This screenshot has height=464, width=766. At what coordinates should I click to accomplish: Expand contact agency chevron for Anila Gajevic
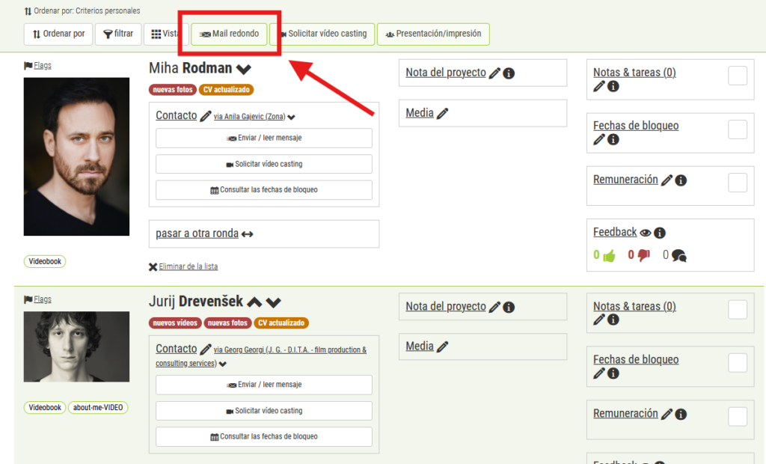(292, 117)
